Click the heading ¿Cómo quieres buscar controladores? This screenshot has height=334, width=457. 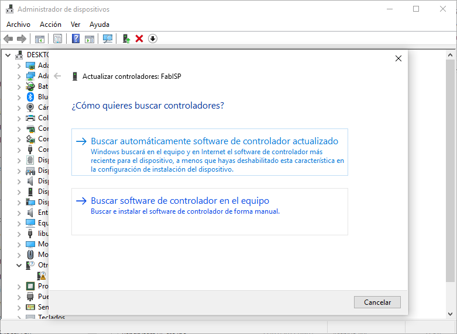pyautogui.click(x=148, y=105)
